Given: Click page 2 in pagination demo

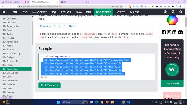Looking at the screenshot, I should click(x=60, y=26).
